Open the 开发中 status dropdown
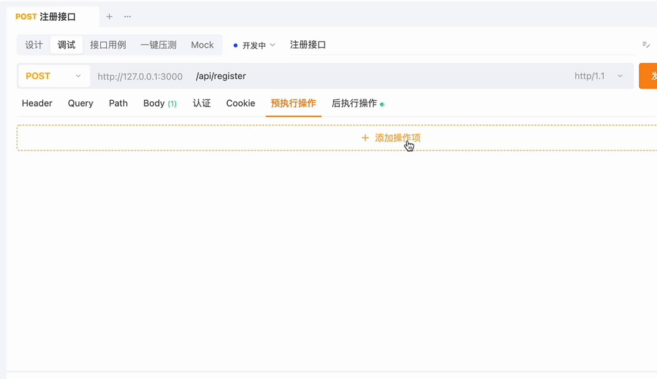Screen dimensions: 657x379 (254, 44)
